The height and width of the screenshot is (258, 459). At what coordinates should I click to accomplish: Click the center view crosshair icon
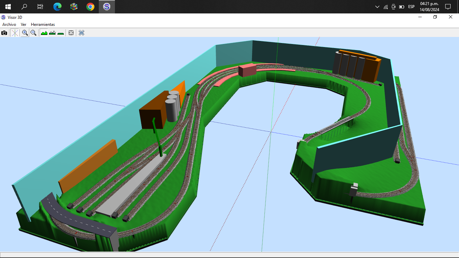click(x=71, y=33)
